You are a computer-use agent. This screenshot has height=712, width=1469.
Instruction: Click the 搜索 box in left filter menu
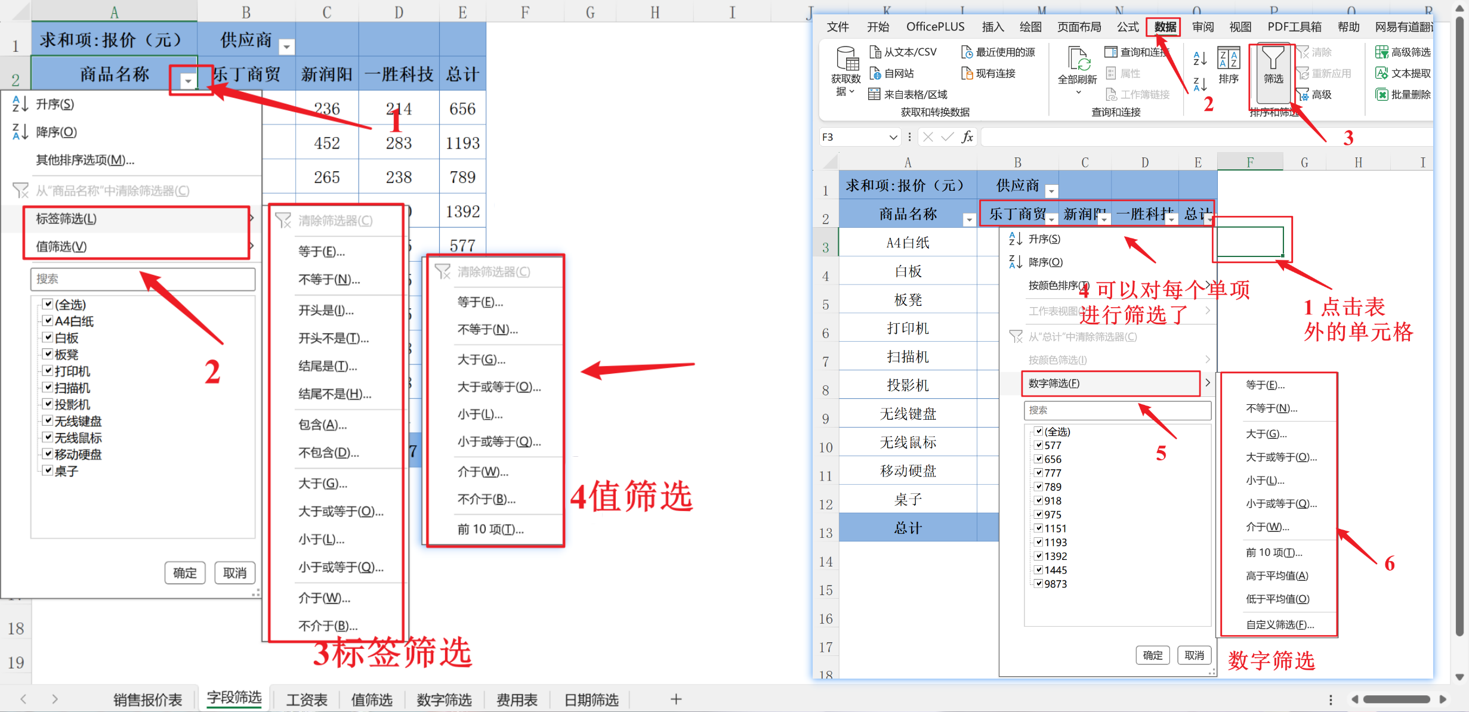(143, 279)
